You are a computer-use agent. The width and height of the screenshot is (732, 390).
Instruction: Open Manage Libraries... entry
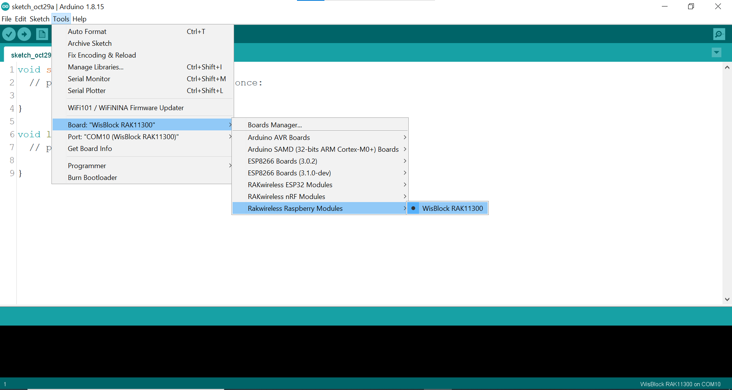pos(143,67)
